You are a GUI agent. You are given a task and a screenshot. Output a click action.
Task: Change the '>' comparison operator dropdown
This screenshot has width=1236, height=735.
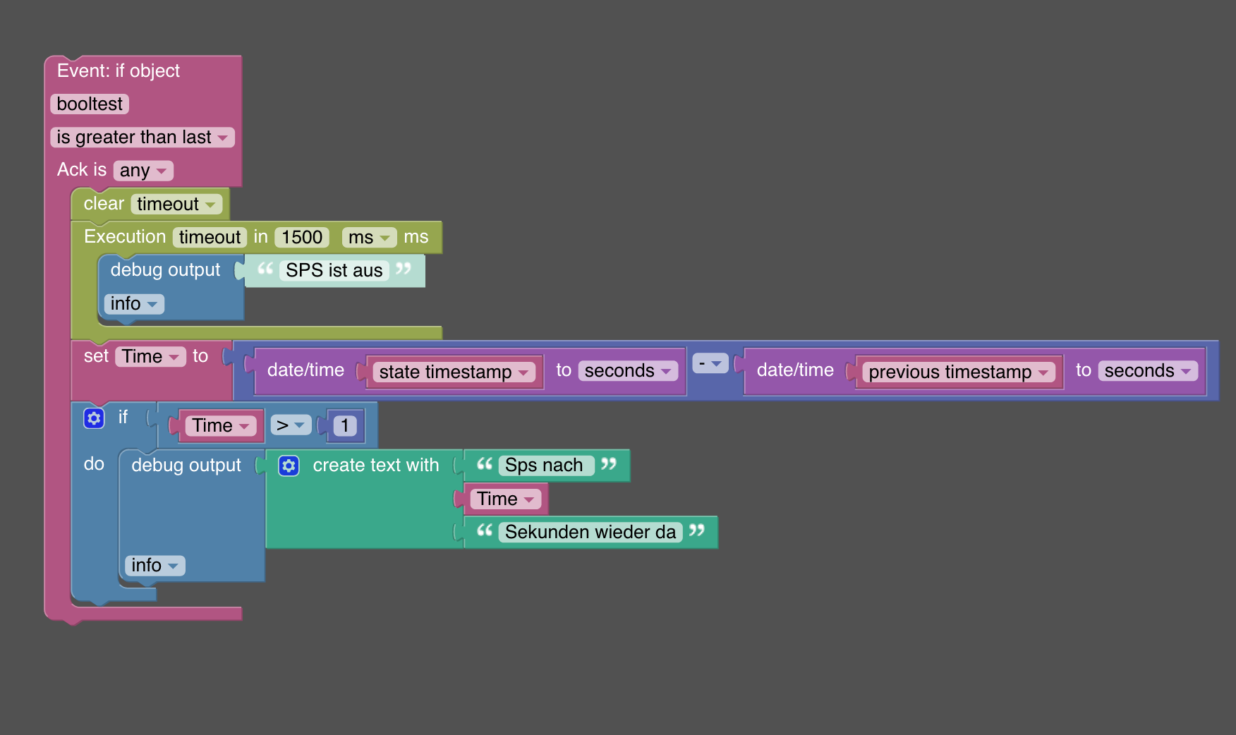[x=291, y=425]
